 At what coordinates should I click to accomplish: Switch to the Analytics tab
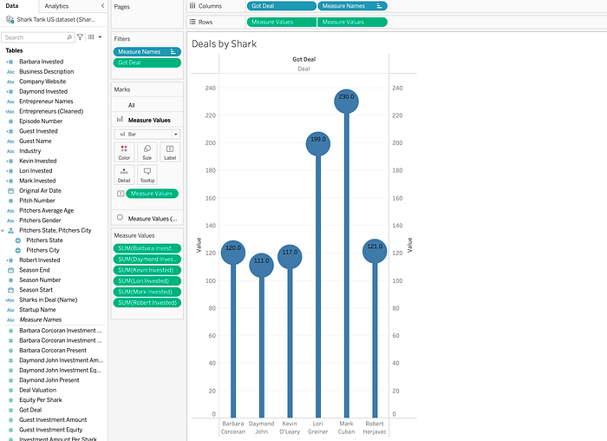[56, 6]
